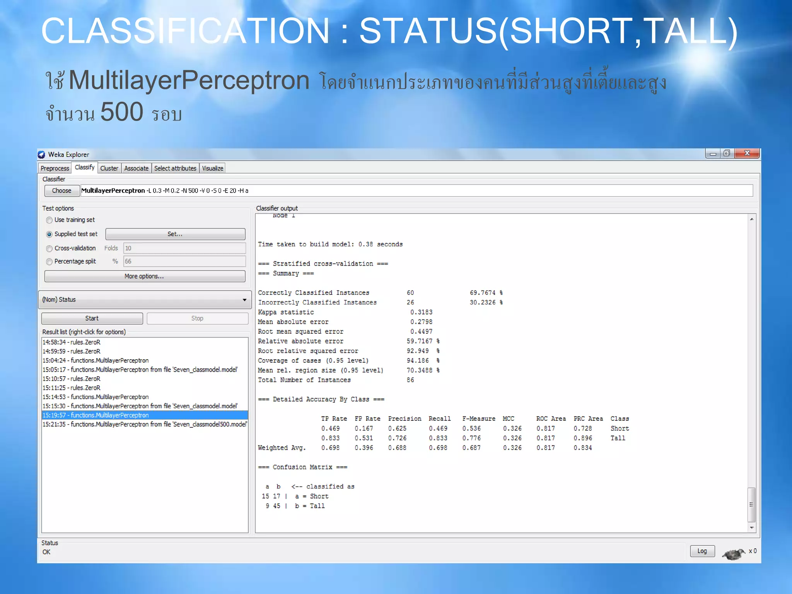Select the Cross-validation radio button
This screenshot has width=792, height=594.
tap(49, 249)
